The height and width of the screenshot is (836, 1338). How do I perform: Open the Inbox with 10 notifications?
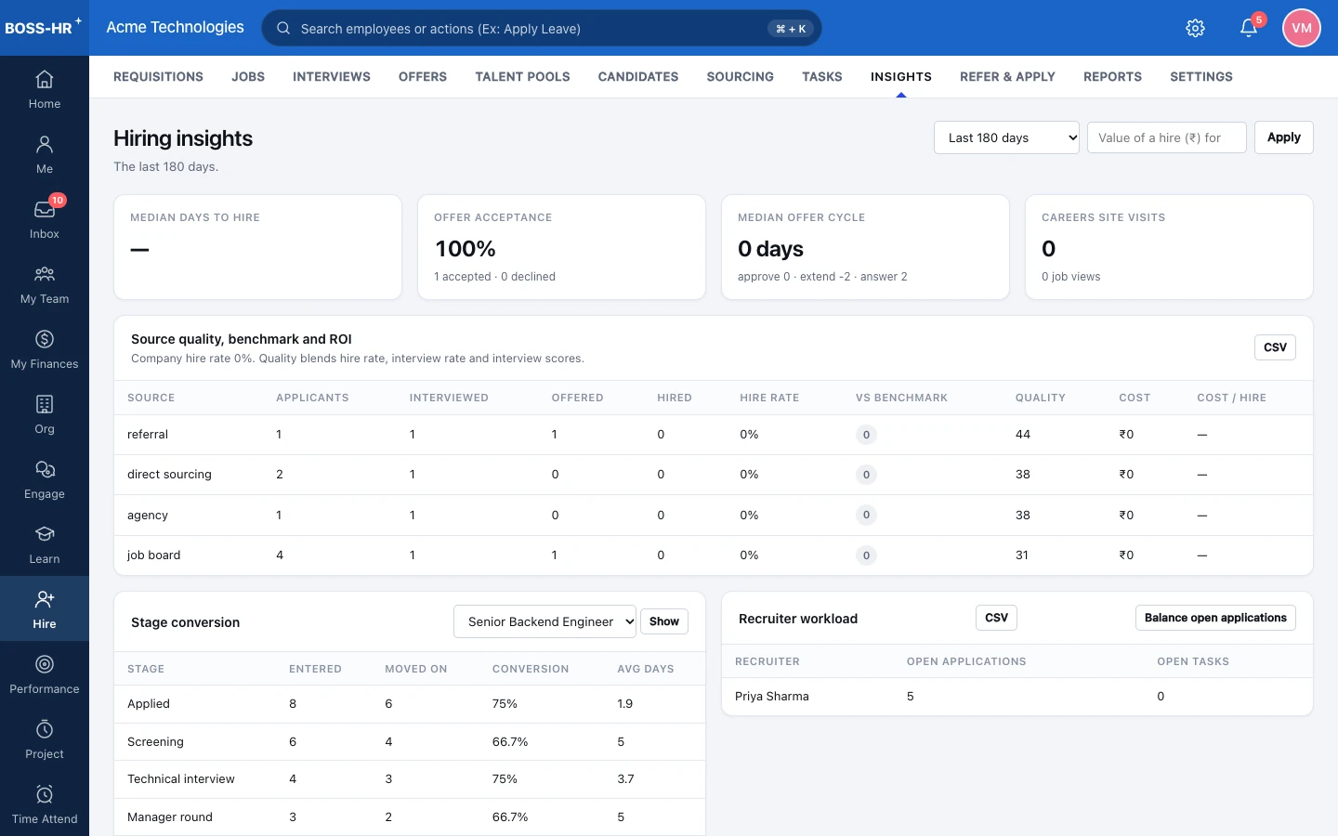pyautogui.click(x=45, y=220)
